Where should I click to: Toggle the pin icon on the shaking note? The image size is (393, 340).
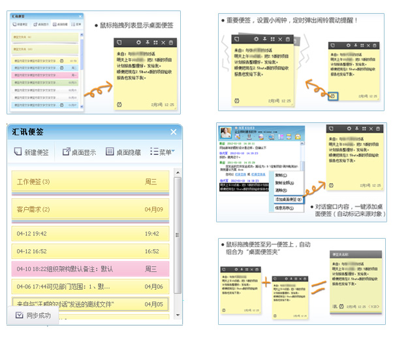[264, 39]
